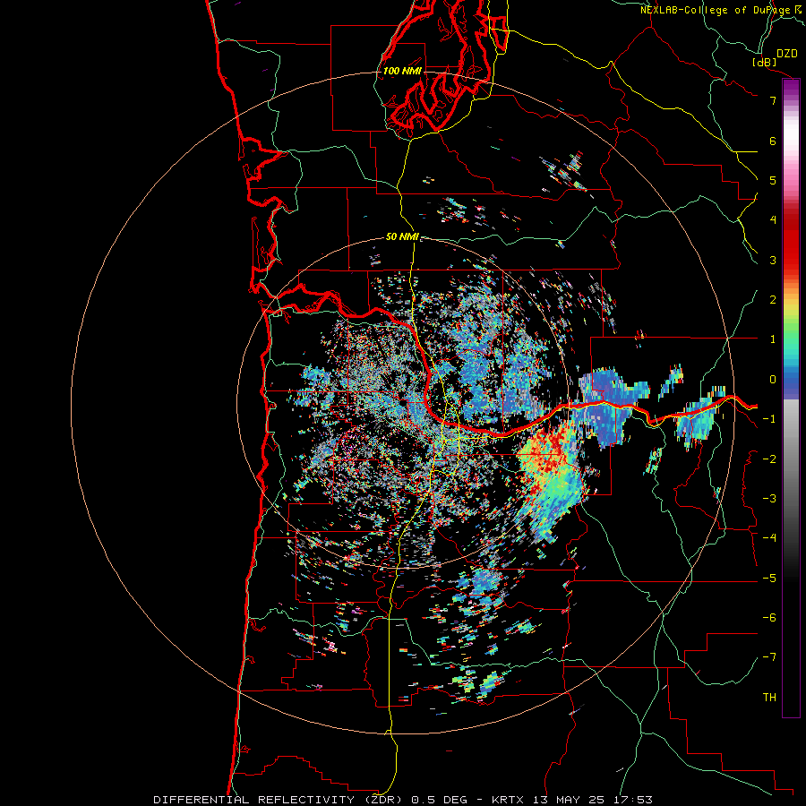Click the TH label below the color scale

click(x=769, y=698)
